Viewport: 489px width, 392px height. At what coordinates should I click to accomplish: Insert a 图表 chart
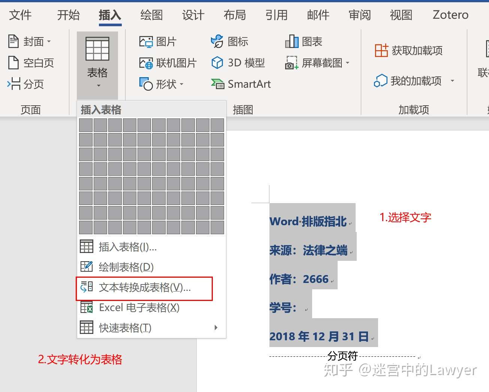(x=304, y=42)
